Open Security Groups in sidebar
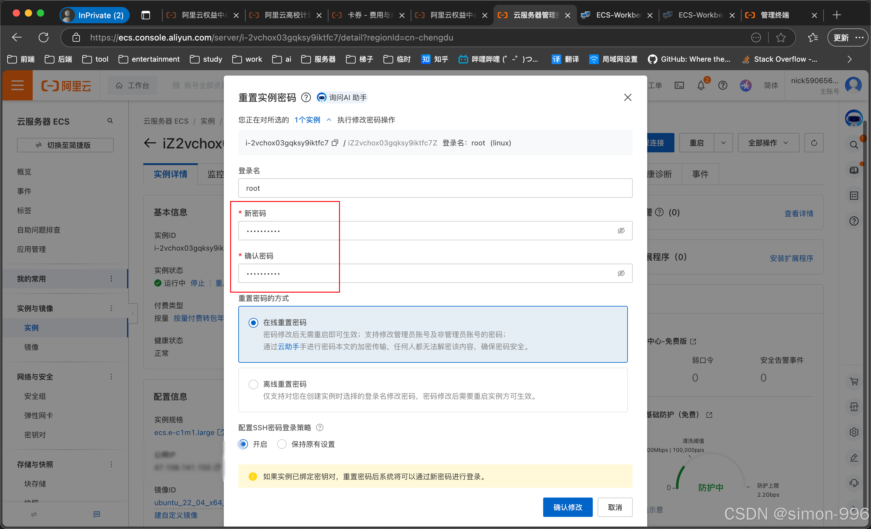871x529 pixels. pyautogui.click(x=35, y=396)
